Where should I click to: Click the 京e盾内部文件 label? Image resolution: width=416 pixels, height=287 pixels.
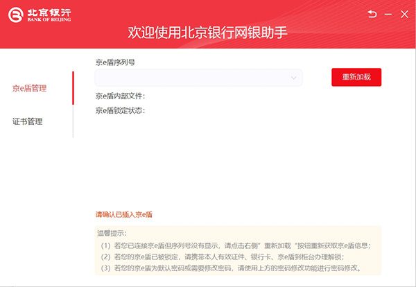point(120,96)
